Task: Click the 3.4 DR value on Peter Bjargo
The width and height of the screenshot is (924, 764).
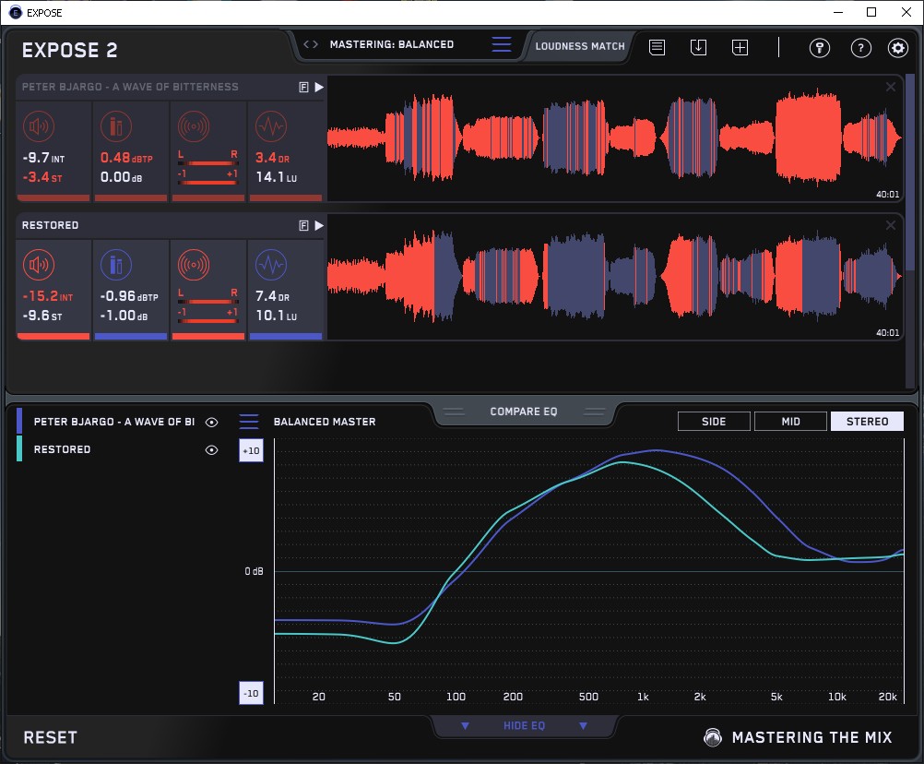Action: coord(272,158)
